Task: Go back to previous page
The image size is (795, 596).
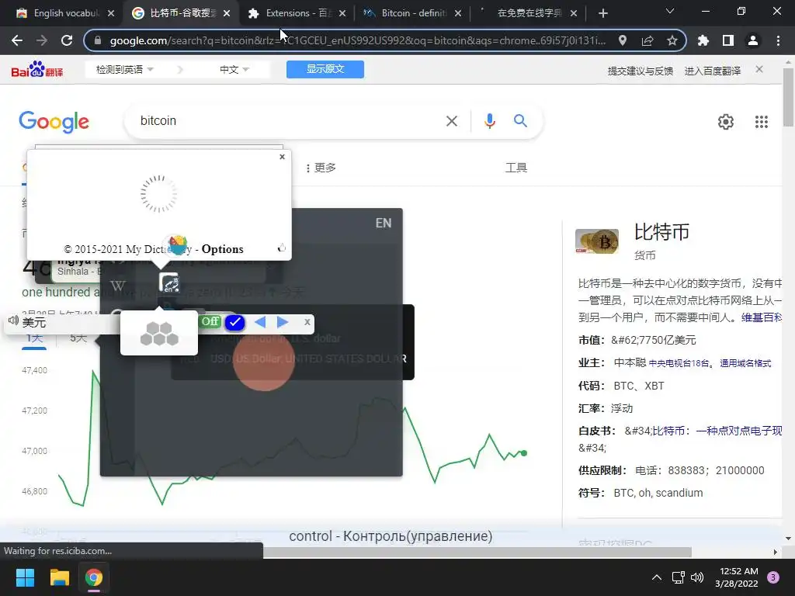Action: click(x=17, y=40)
